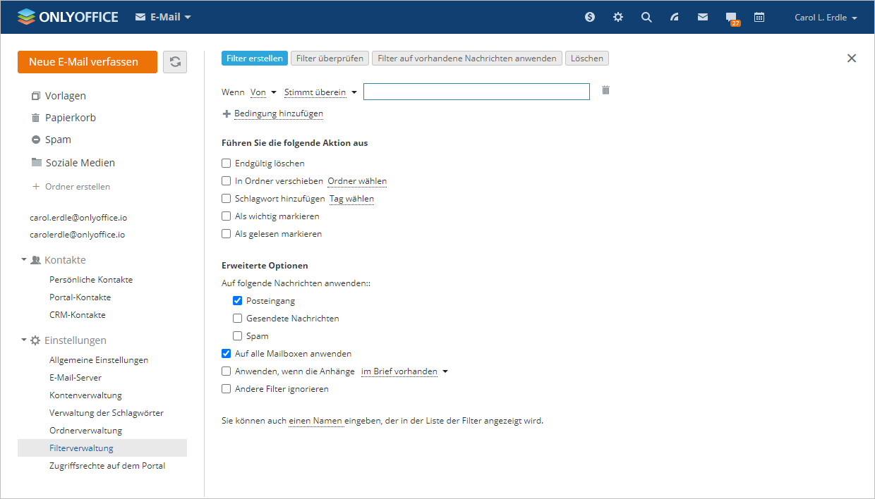Open Ordnerverwaltung
The height and width of the screenshot is (499, 875).
point(85,431)
